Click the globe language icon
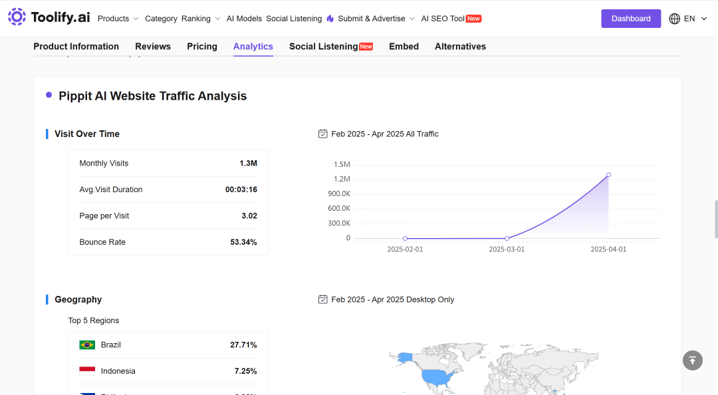 (675, 19)
